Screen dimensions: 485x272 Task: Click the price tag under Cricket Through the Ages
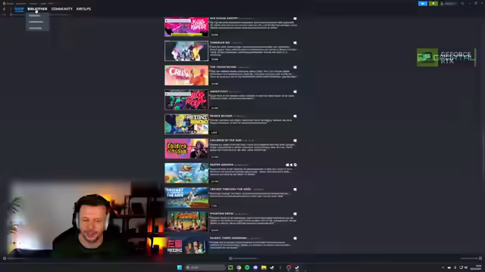click(x=214, y=206)
